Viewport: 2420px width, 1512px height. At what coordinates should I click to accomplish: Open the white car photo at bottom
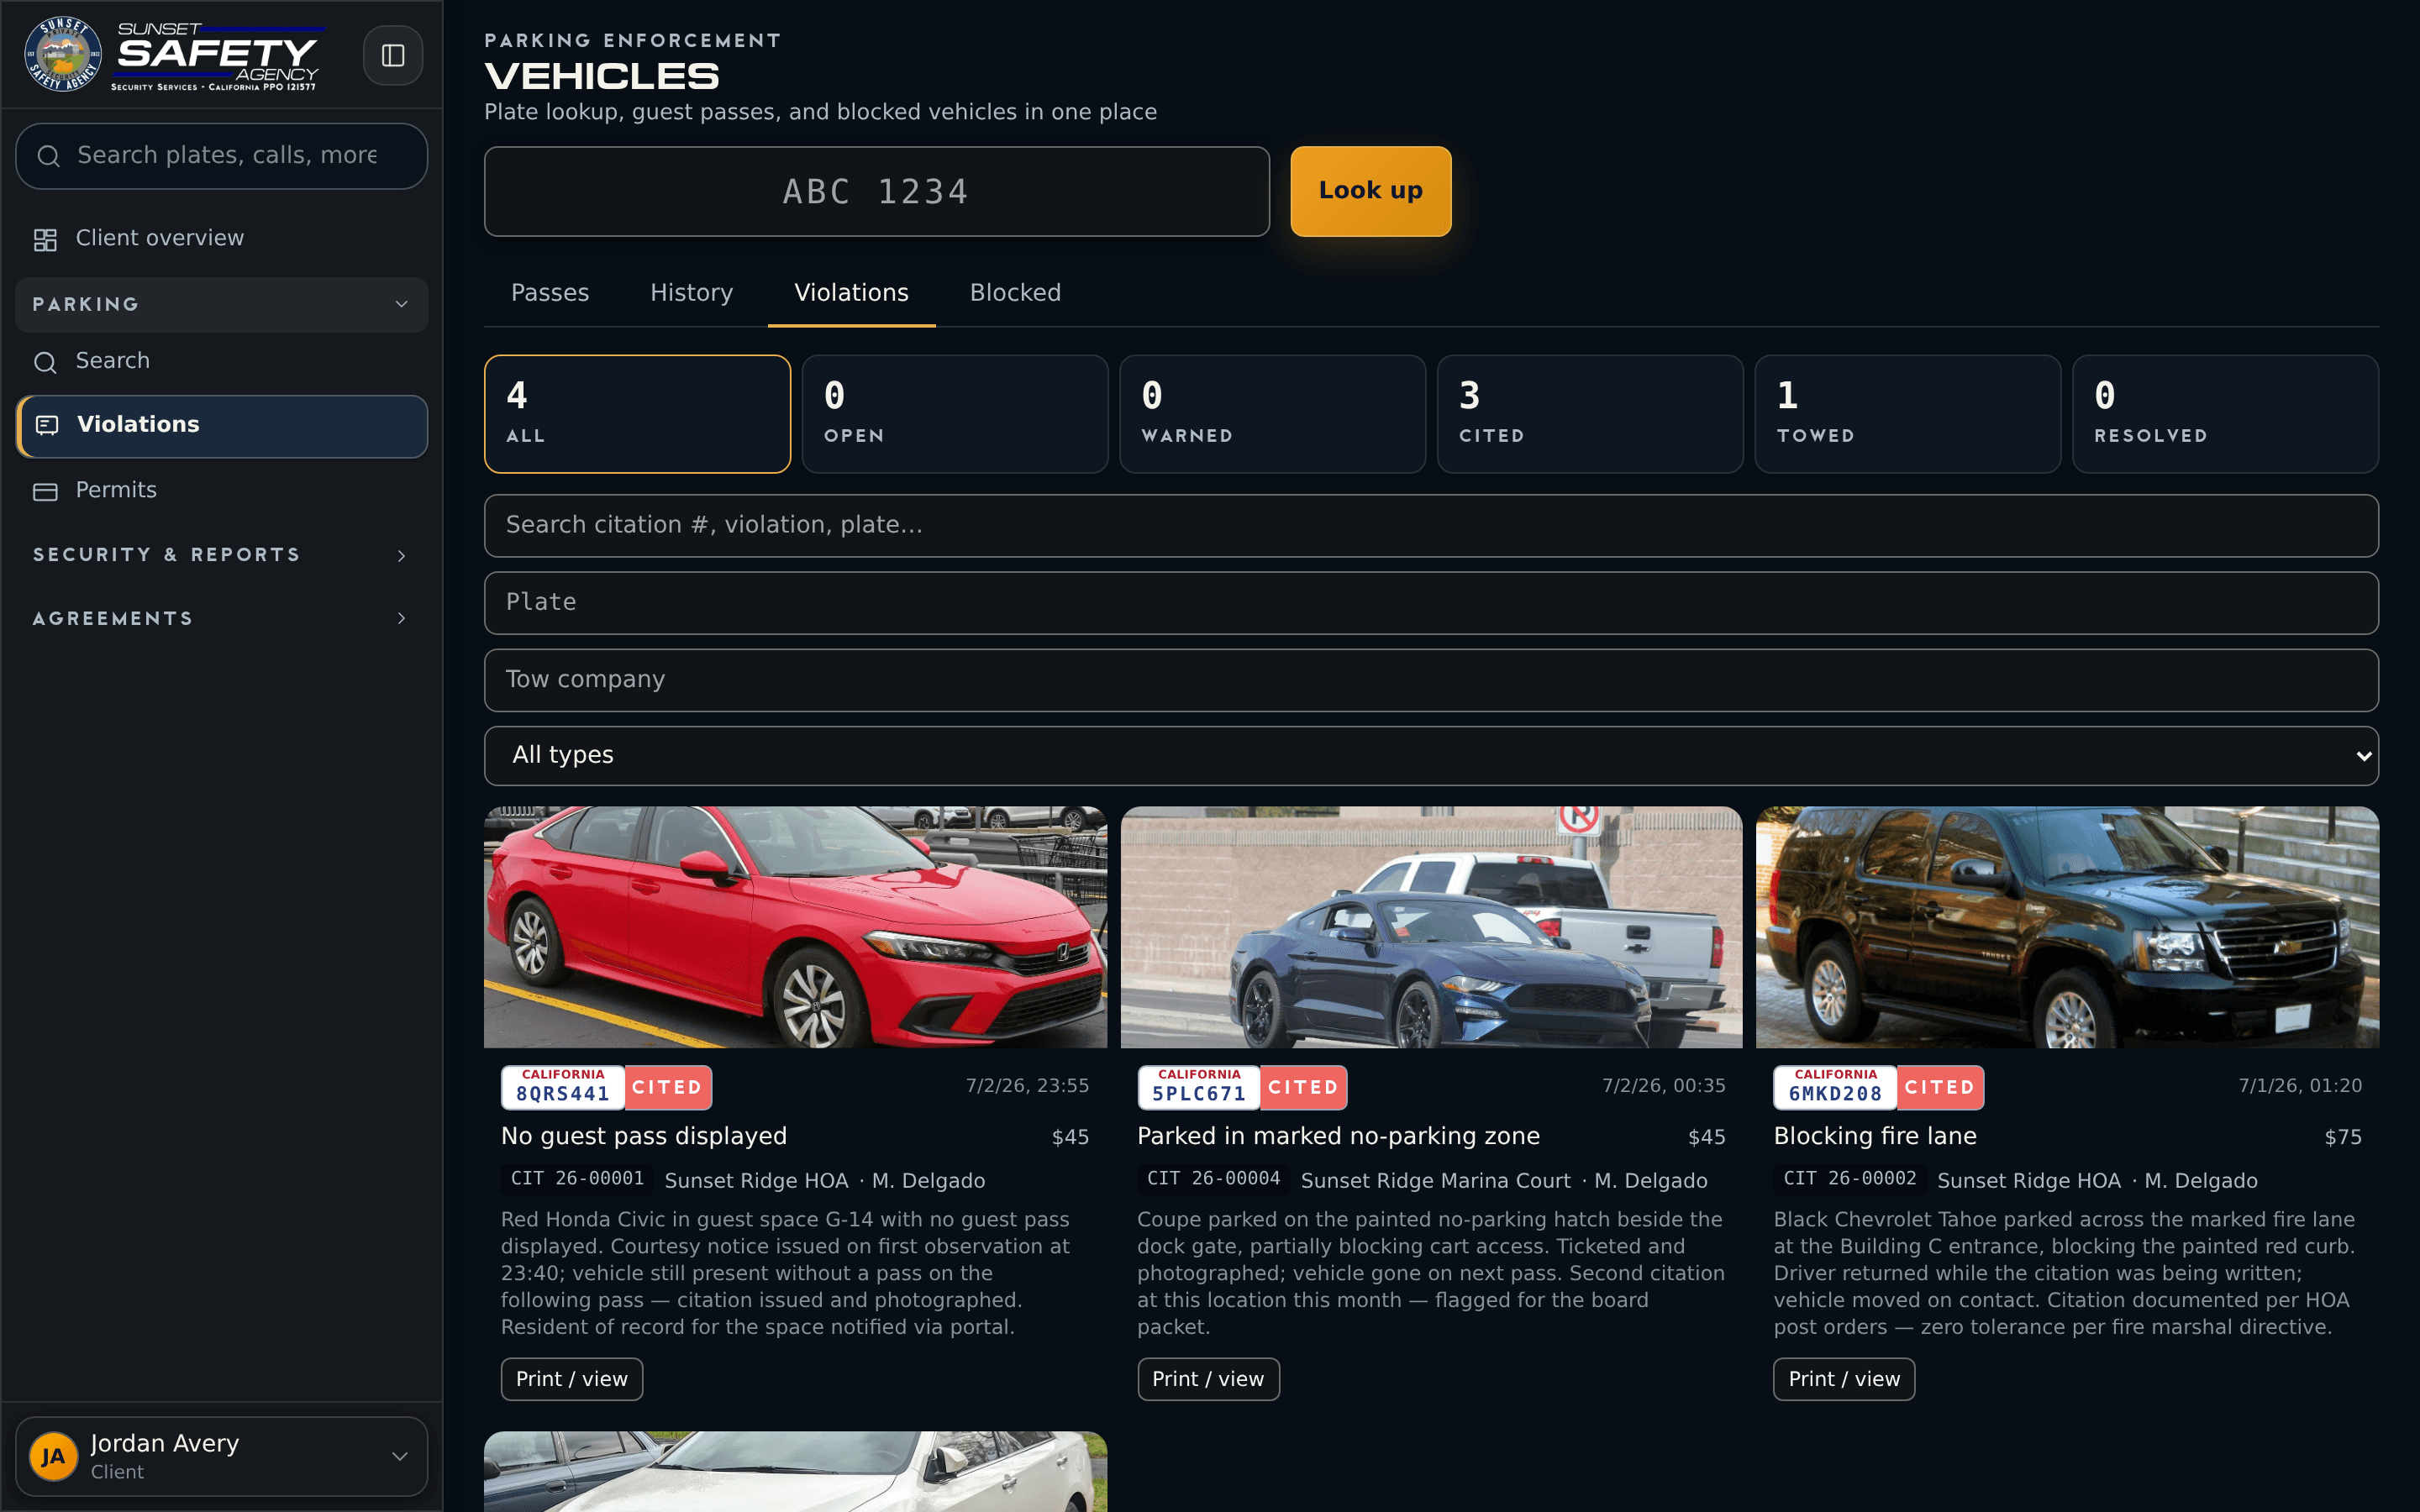click(x=796, y=1472)
